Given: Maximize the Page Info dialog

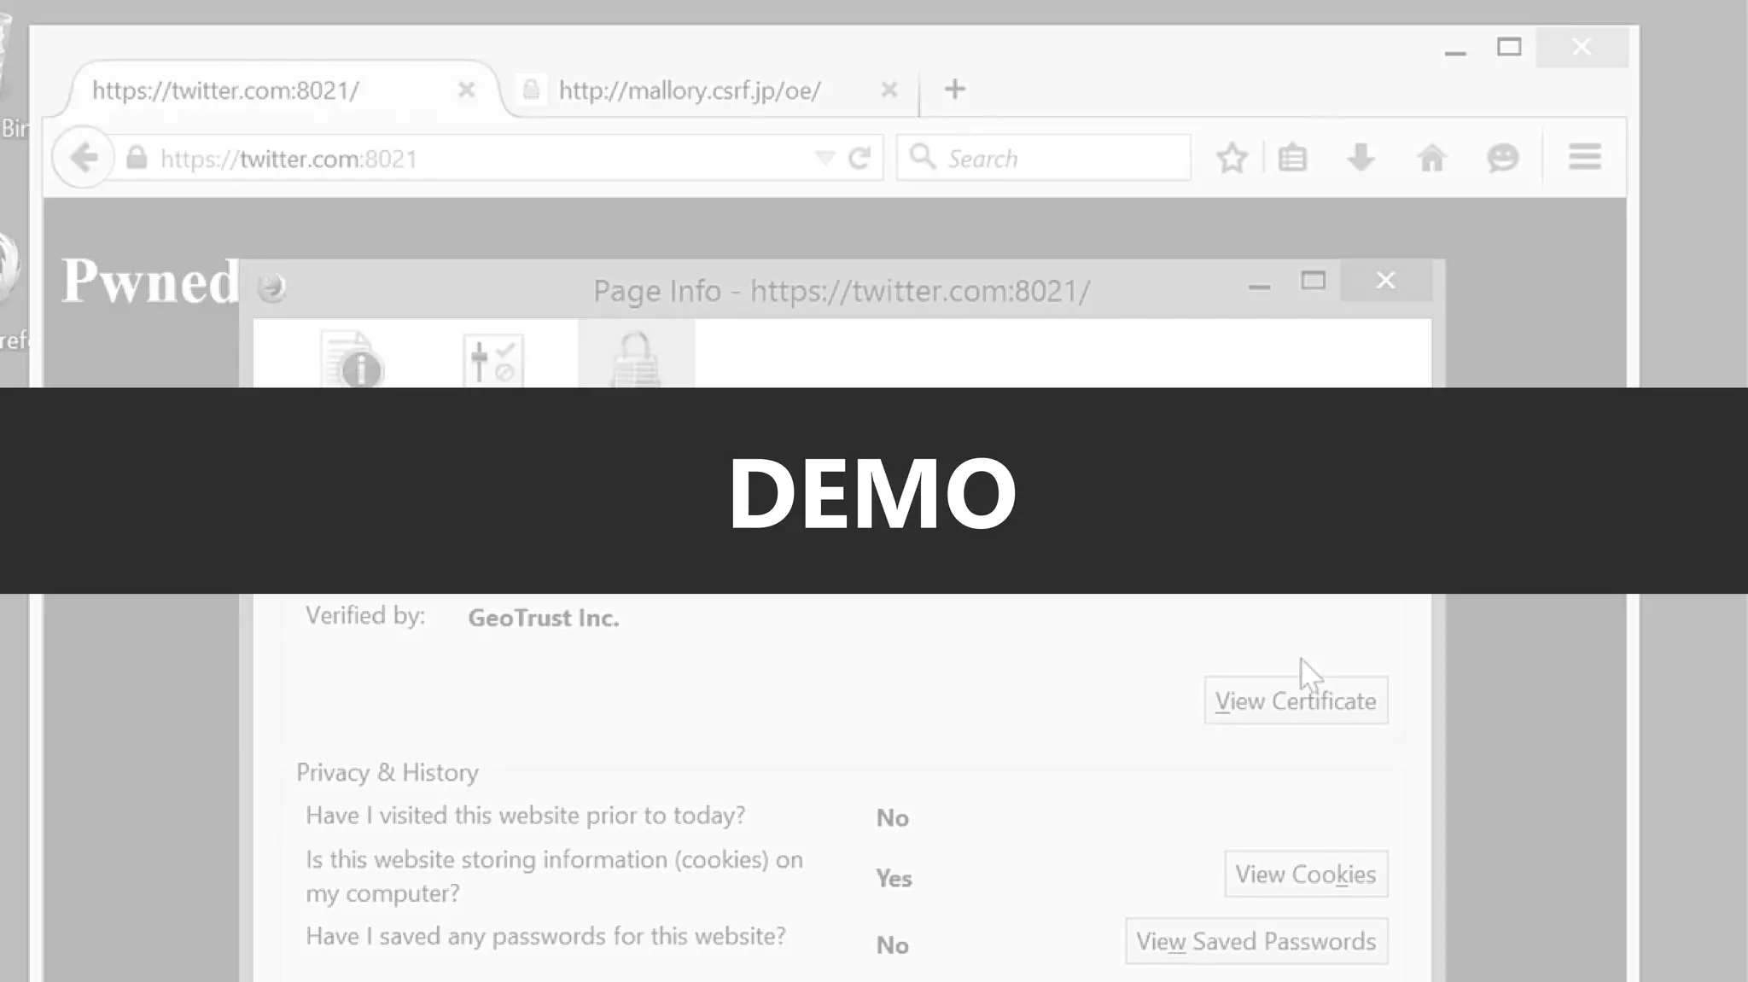Looking at the screenshot, I should click(1313, 281).
